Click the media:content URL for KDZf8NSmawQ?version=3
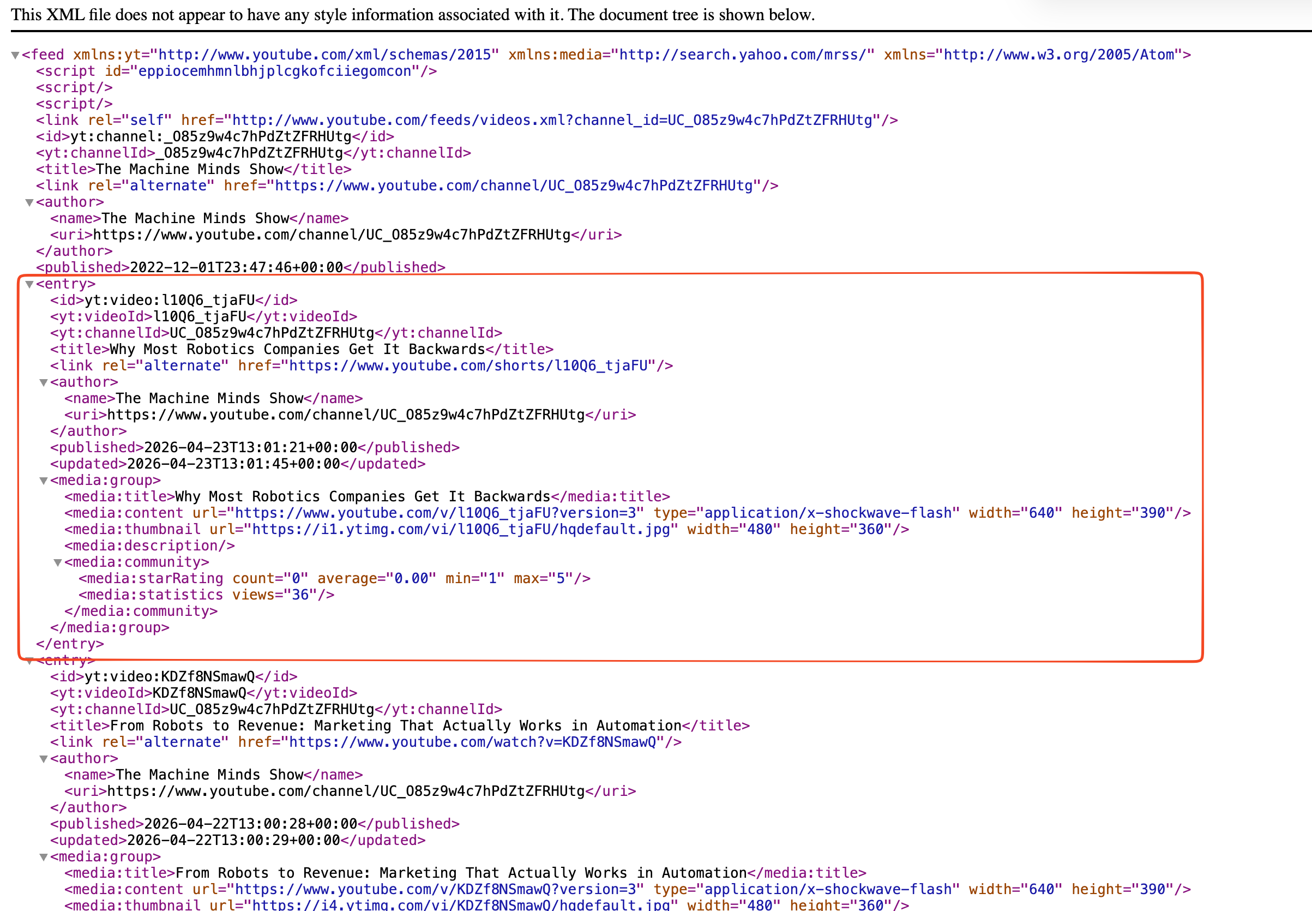 (435, 890)
